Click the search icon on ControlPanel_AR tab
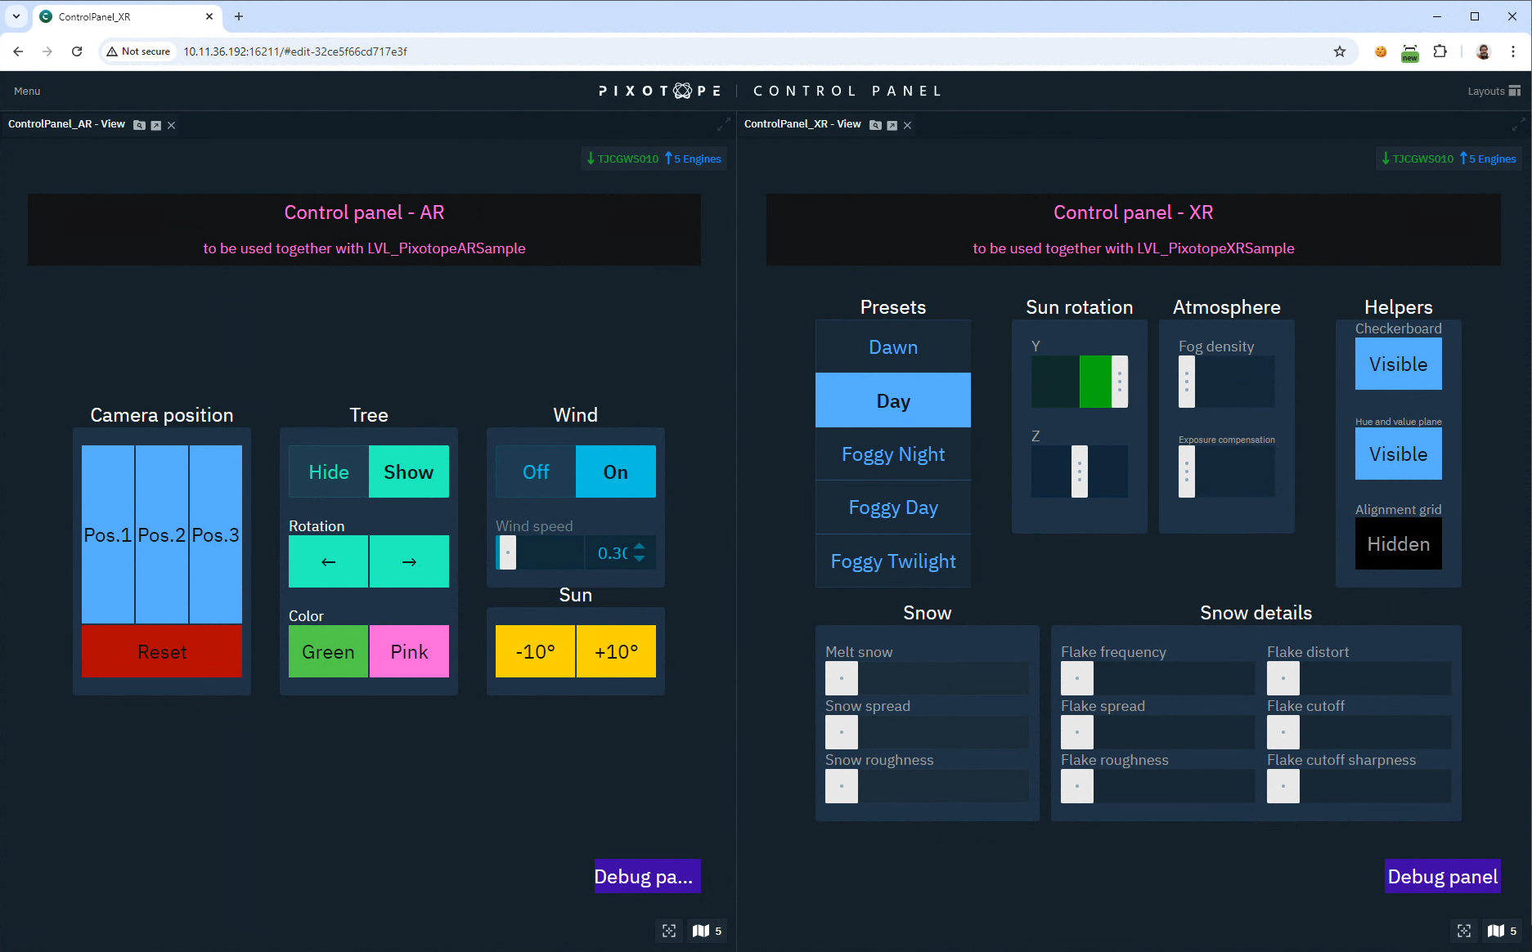Image resolution: width=1532 pixels, height=952 pixels. click(x=139, y=125)
